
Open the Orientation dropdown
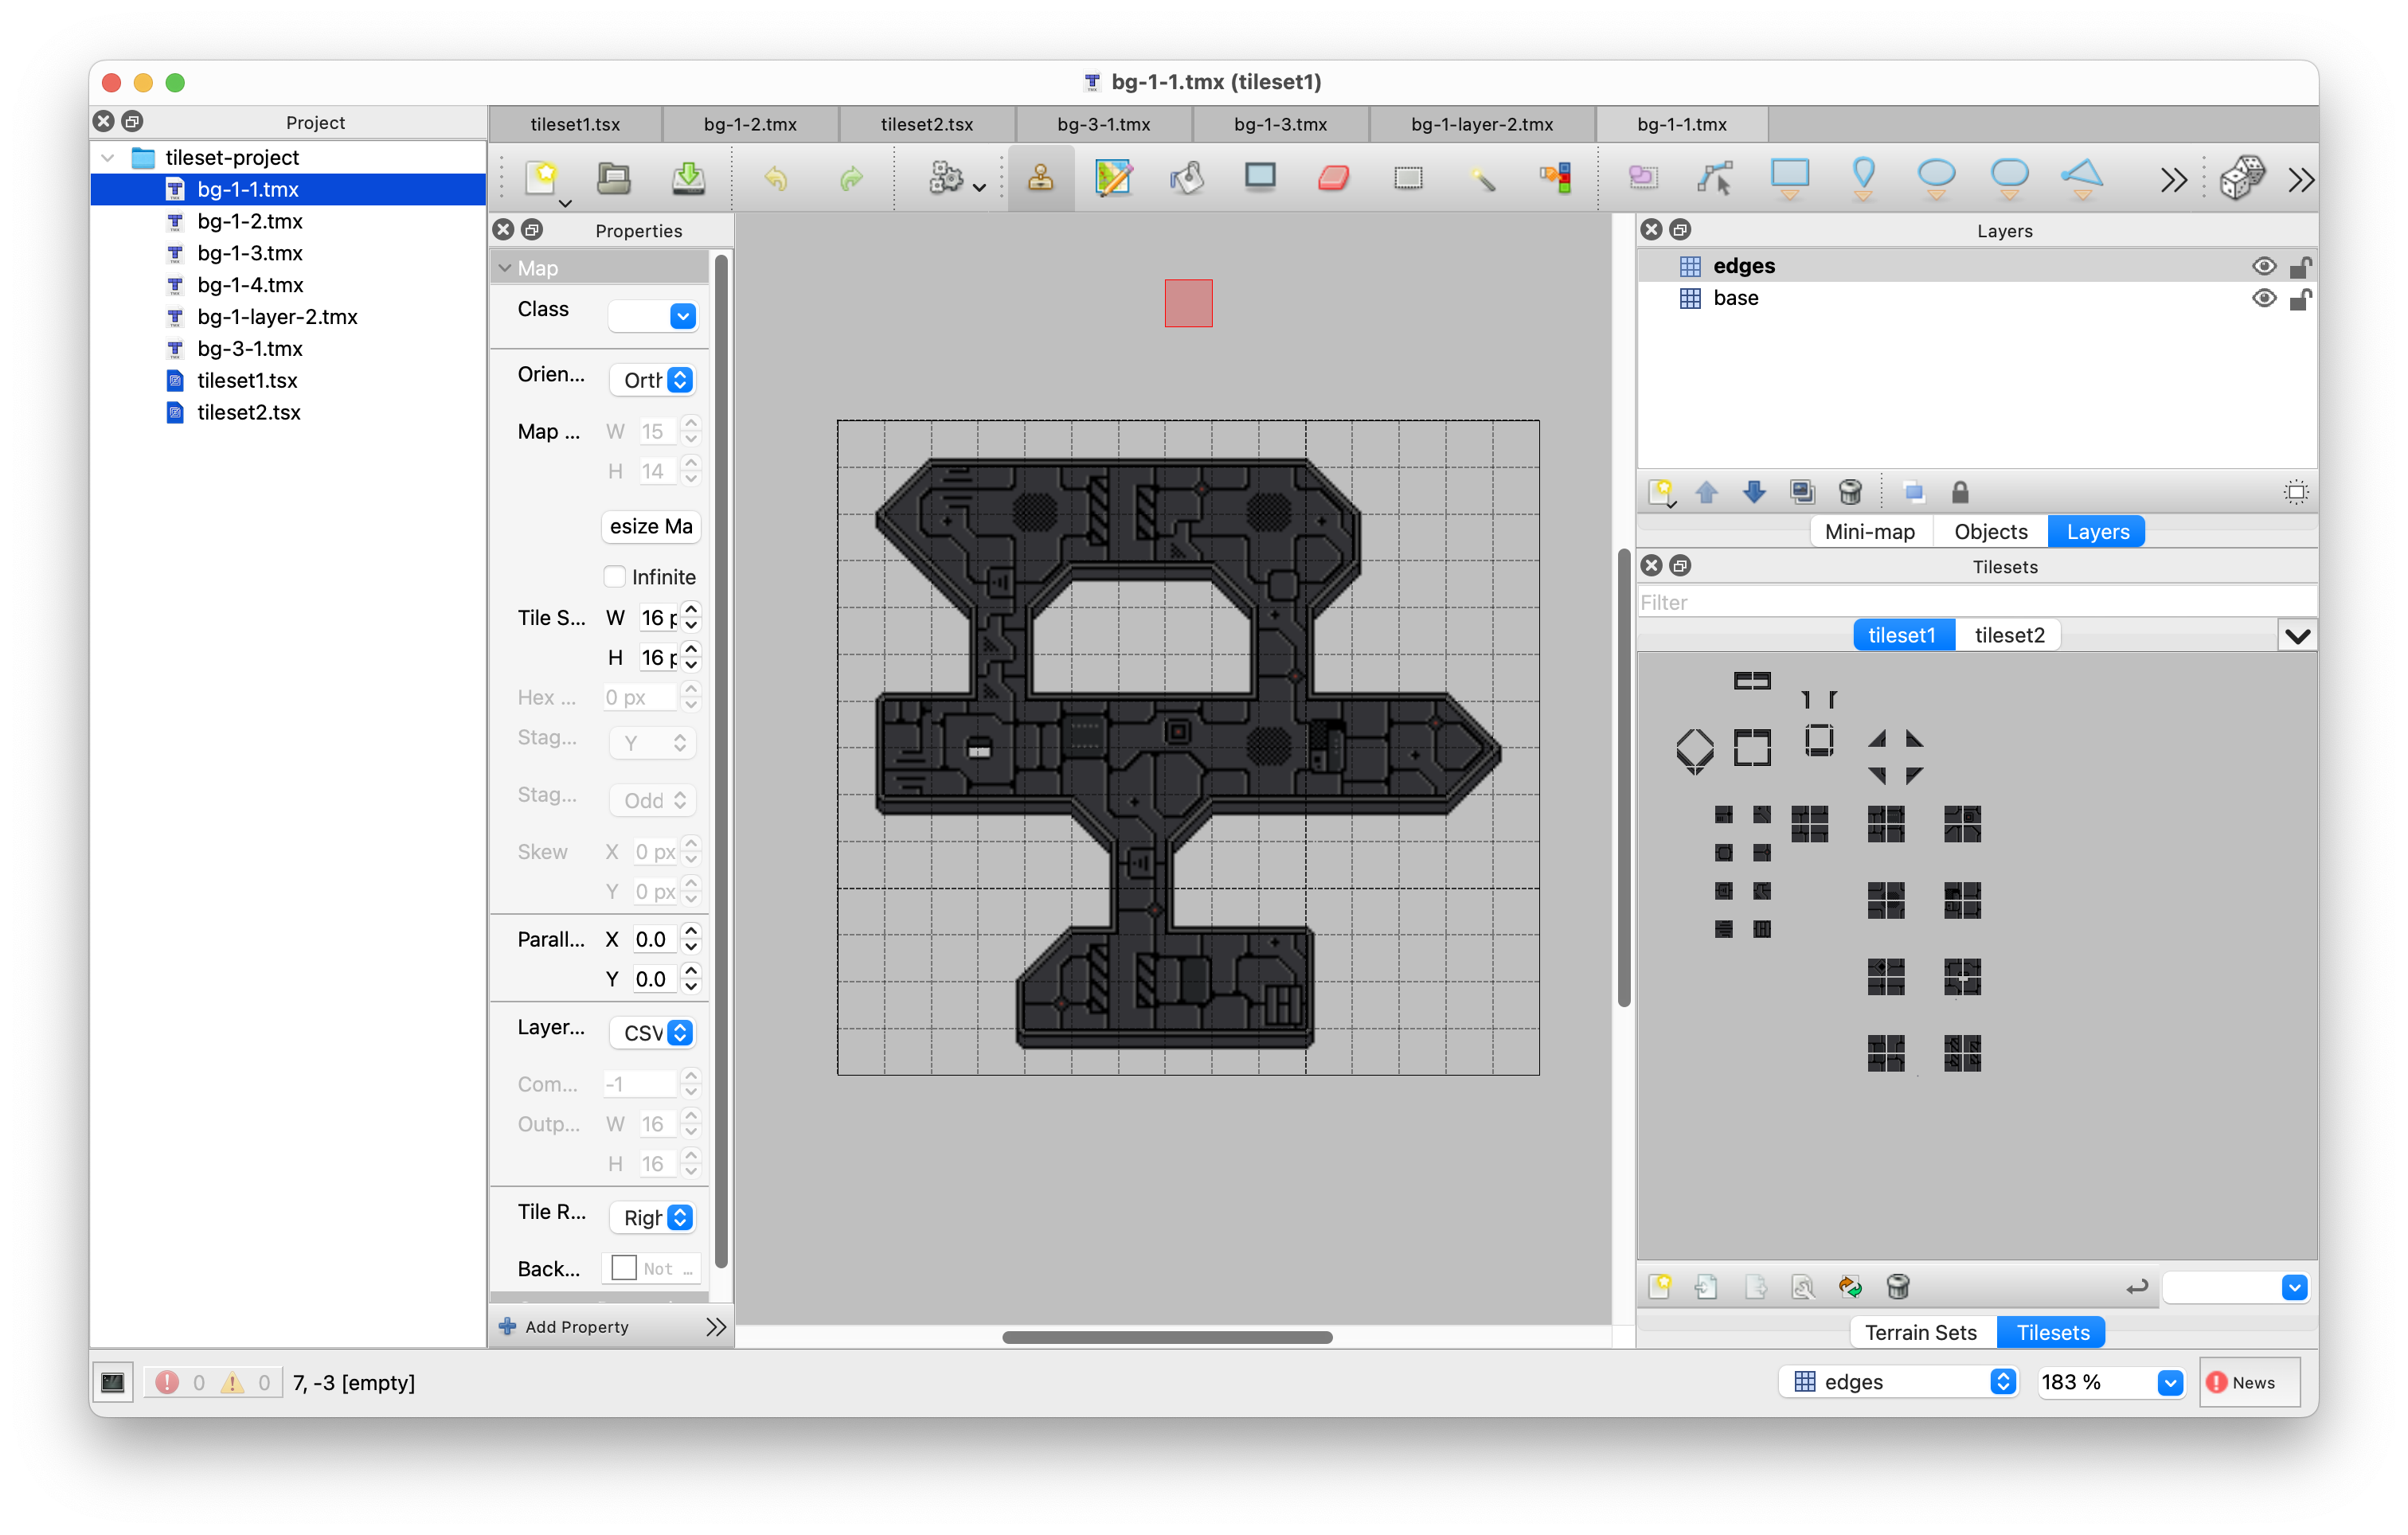click(x=653, y=380)
